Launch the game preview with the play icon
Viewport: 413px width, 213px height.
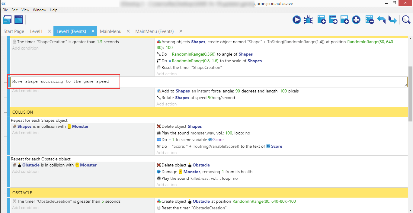(x=296, y=20)
